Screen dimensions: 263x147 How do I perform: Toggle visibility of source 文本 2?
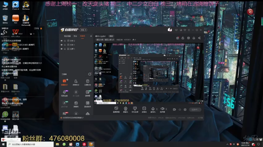[61, 41]
